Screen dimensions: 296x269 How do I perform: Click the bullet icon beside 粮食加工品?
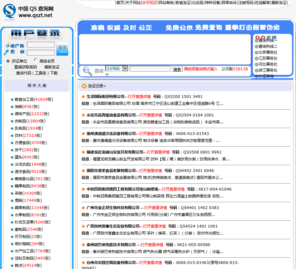tap(12, 100)
